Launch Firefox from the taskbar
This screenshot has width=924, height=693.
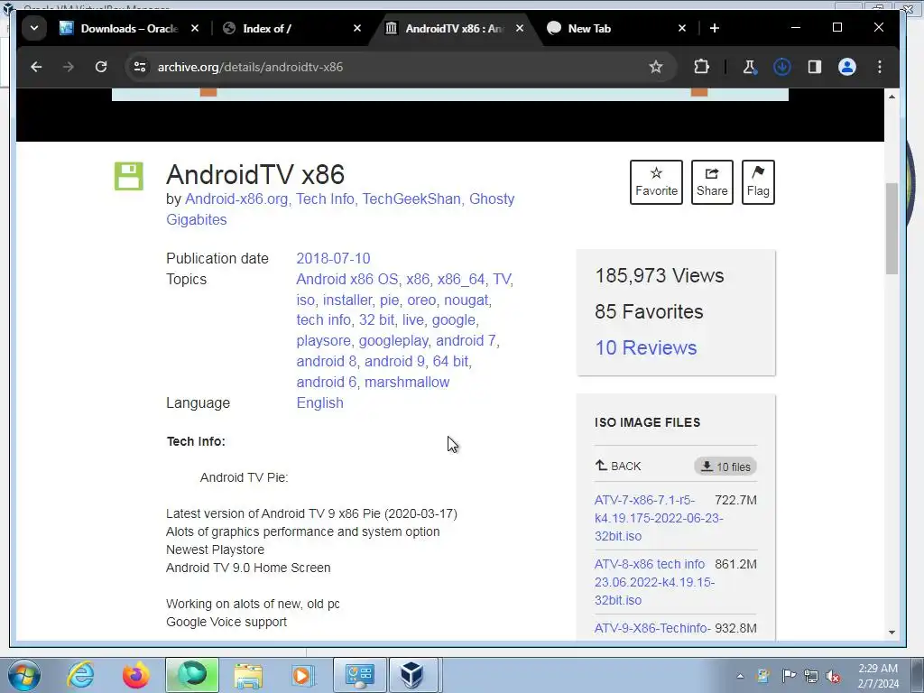coord(135,675)
